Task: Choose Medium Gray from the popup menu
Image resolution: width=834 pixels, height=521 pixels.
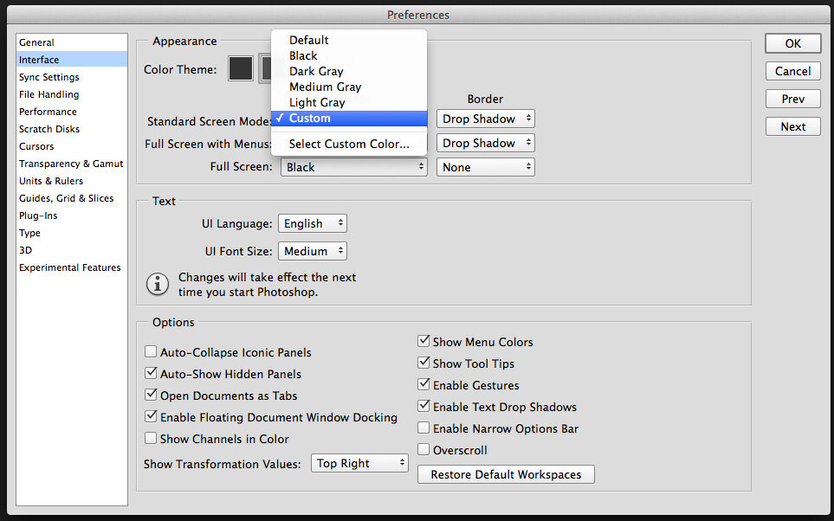Action: [349, 87]
